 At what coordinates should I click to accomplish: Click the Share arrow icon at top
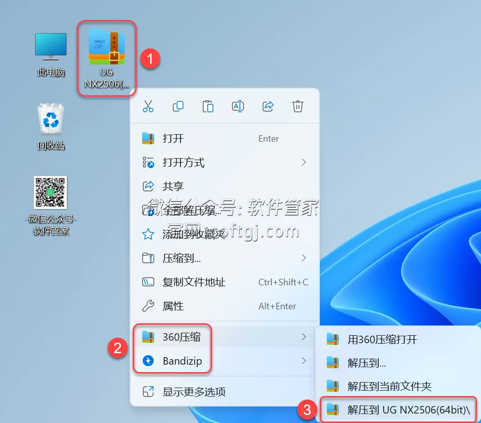[268, 106]
